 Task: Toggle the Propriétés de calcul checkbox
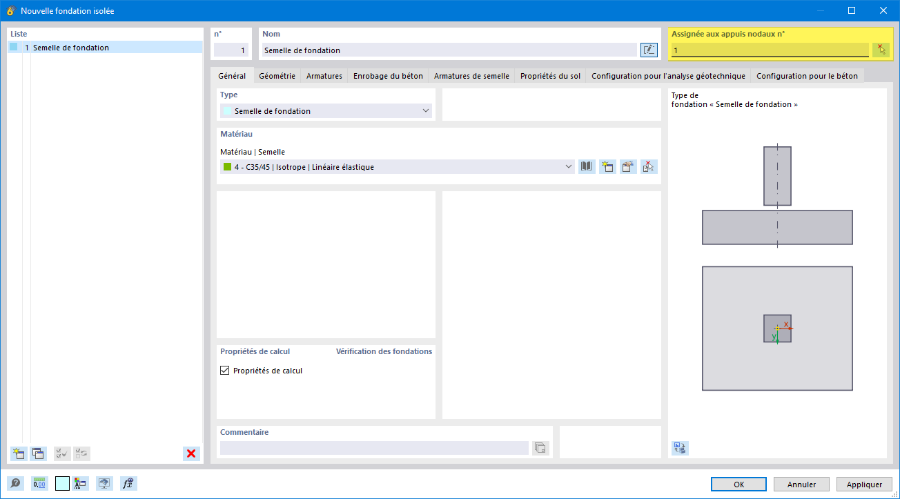[224, 371]
